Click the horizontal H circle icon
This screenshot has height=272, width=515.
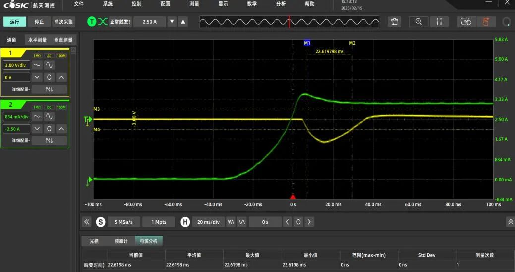point(185,222)
